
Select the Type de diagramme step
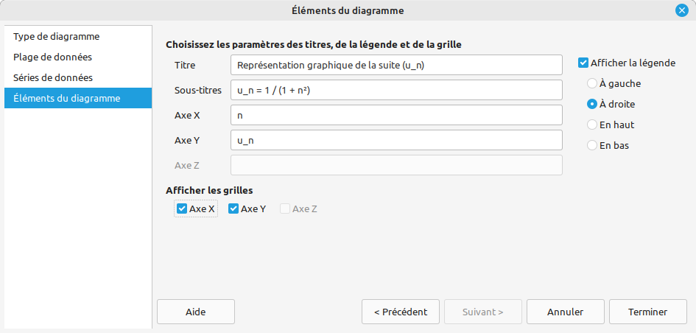(57, 36)
